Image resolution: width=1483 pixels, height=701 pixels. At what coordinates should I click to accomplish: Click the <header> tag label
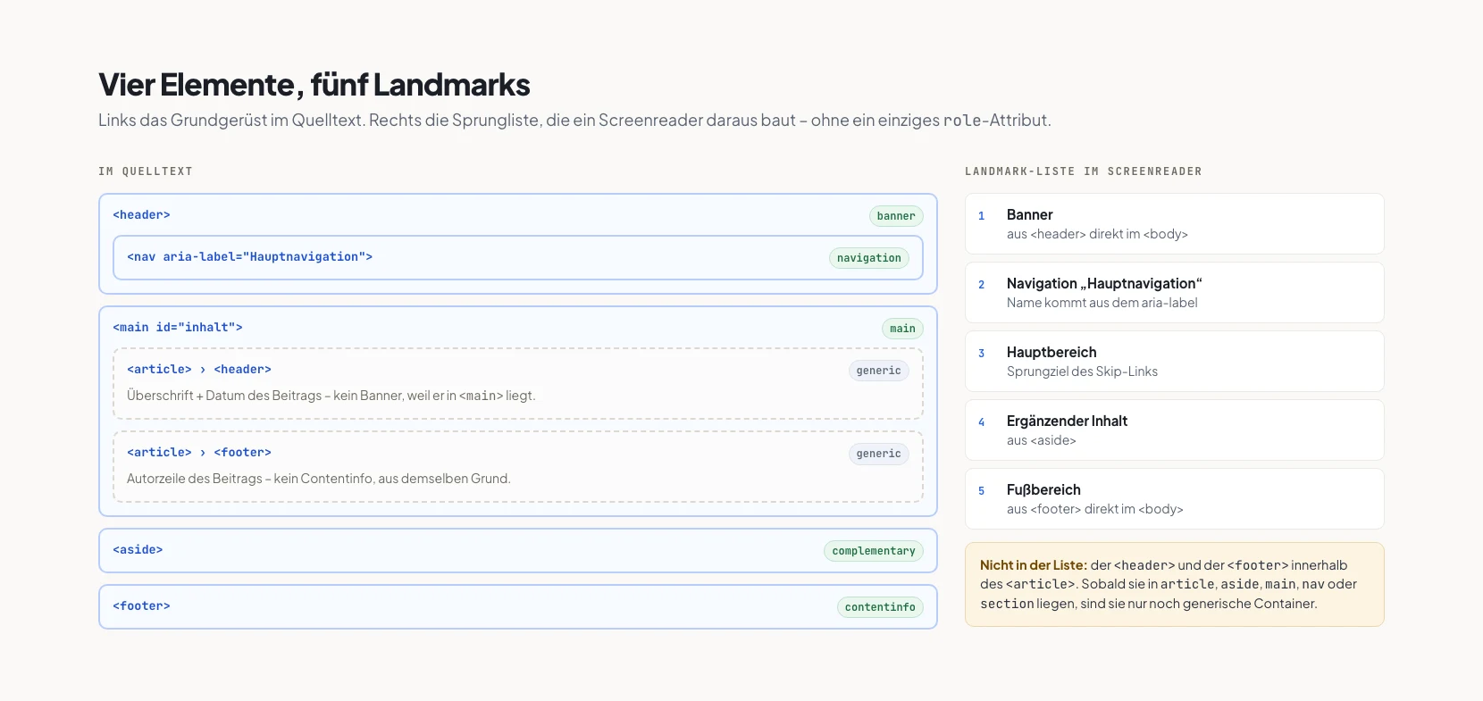(141, 215)
